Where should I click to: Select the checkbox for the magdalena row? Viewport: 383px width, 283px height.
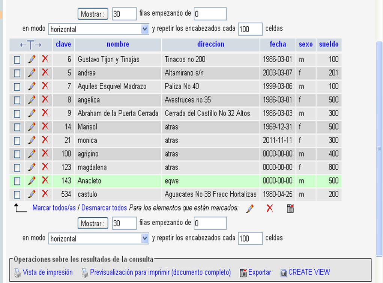click(x=17, y=167)
